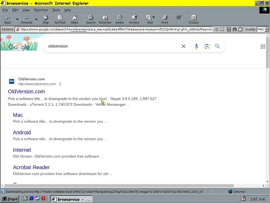Click the OV site favicon in the result
The image size is (270, 203).
(12, 81)
